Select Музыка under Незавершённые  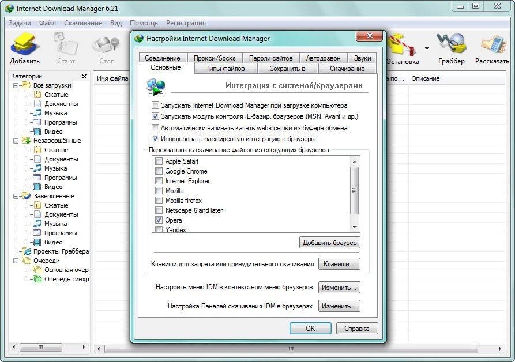51,168
